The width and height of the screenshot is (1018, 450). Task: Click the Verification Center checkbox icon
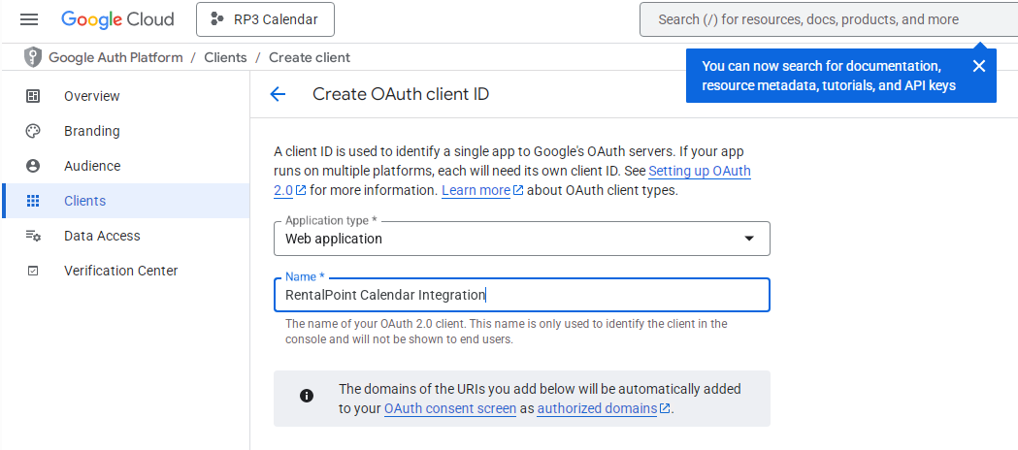(33, 271)
